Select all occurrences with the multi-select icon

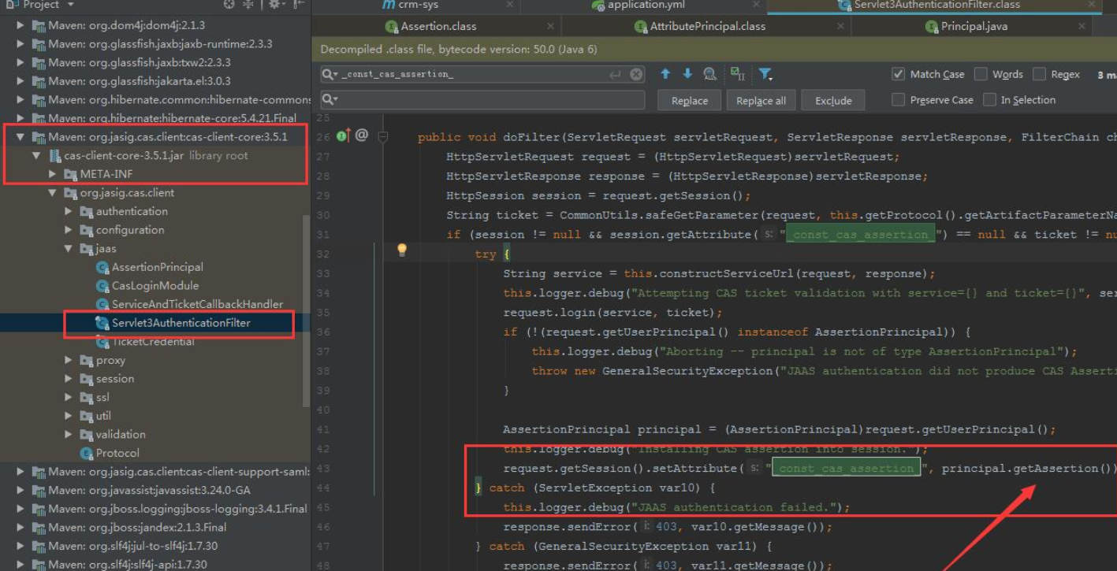click(x=738, y=74)
